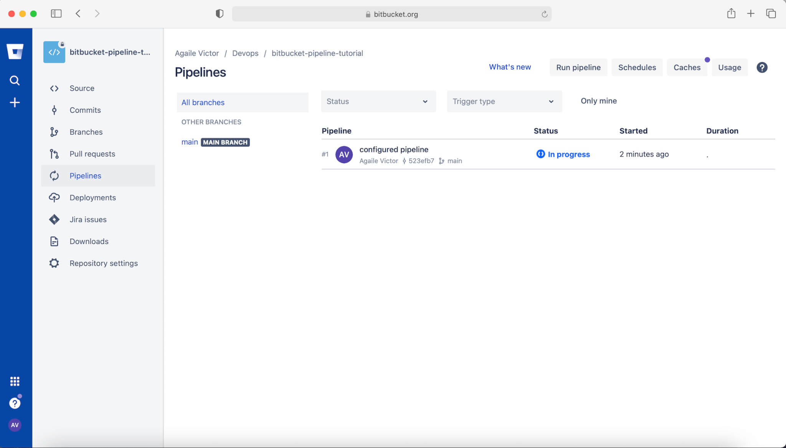Open Deployments in the sidebar
Viewport: 786px width, 448px height.
click(92, 198)
